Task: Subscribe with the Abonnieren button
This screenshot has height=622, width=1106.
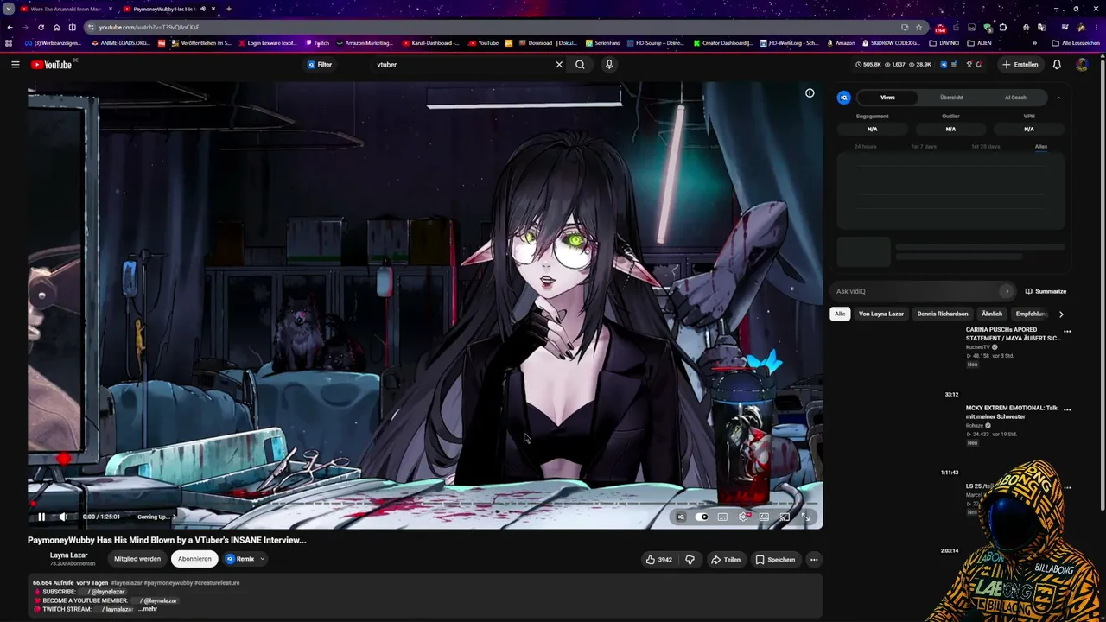Action: tap(194, 559)
